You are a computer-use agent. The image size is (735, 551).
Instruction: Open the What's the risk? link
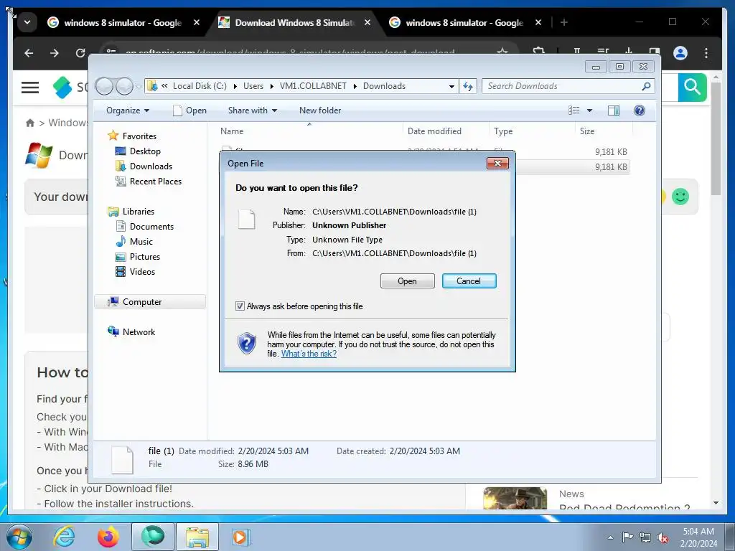309,354
